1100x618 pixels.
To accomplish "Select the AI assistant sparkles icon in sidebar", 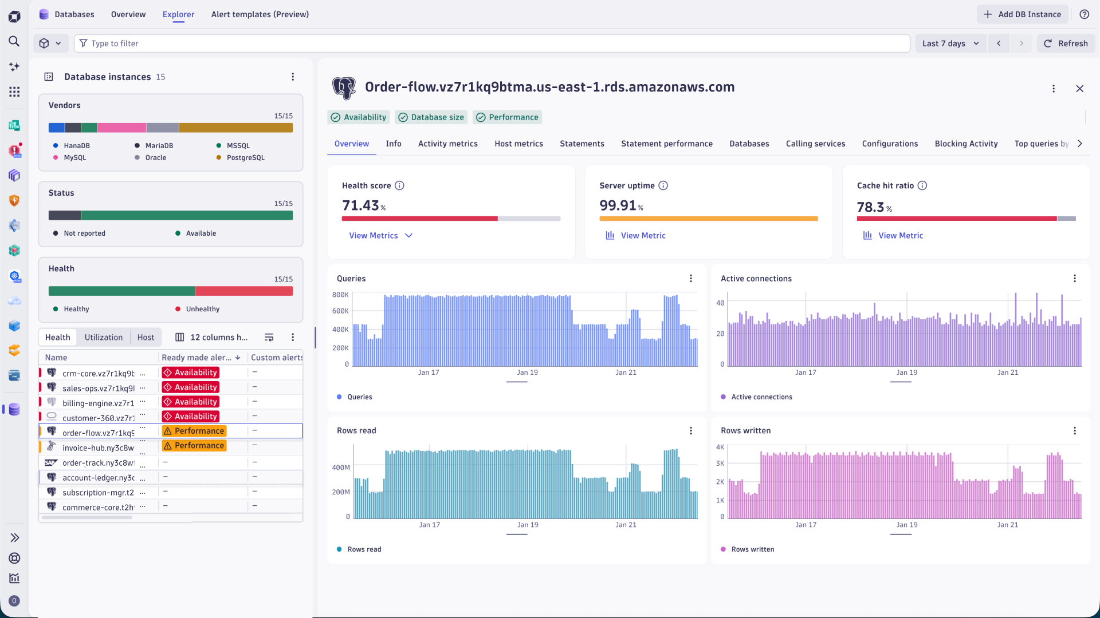I will tap(14, 66).
